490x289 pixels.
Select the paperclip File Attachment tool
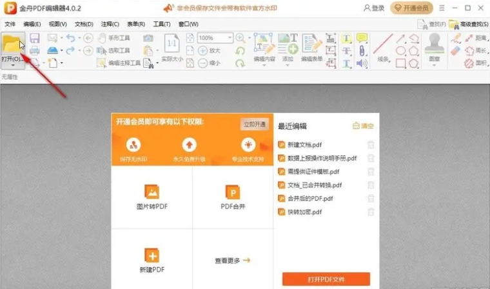pyautogui.click(x=362, y=51)
